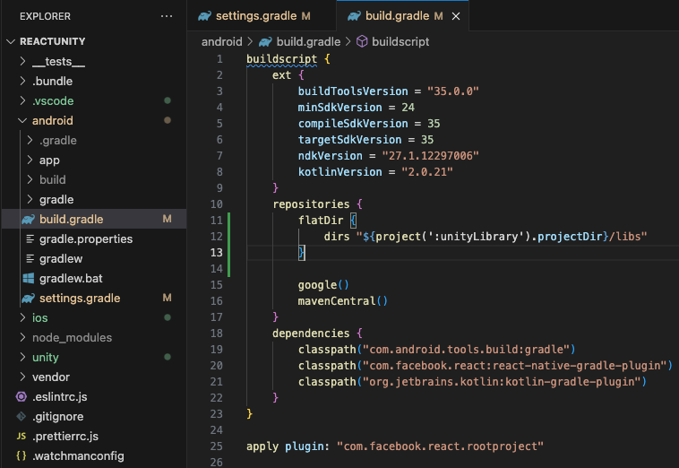Switch to the settings.gradle tab
The height and width of the screenshot is (468, 679).
click(x=262, y=16)
